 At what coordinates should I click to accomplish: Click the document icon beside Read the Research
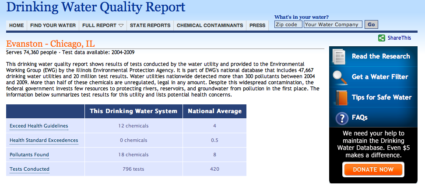point(340,56)
